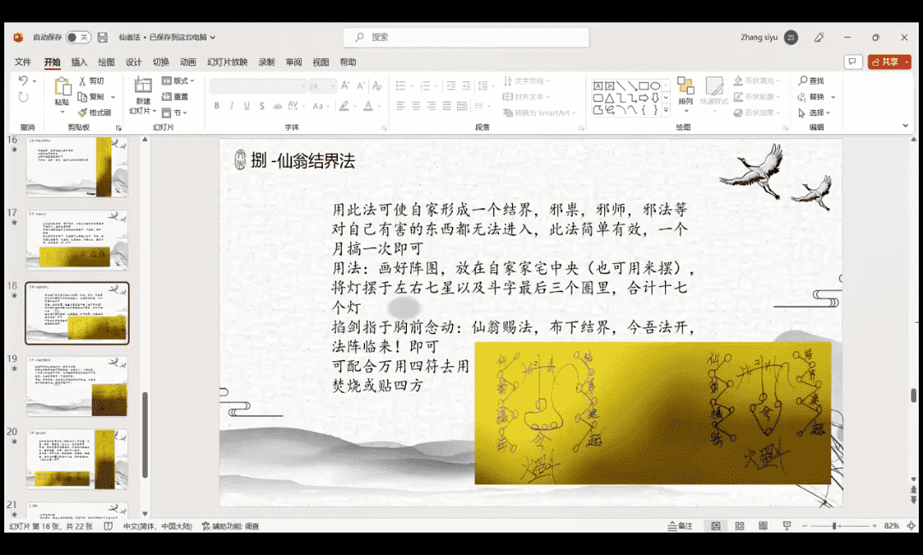Screen dimensions: 923x555
Task: Toggle reading view in status bar
Action: 762,526
